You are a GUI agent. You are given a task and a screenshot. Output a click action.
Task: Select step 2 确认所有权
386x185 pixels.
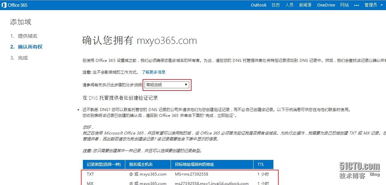click(30, 47)
